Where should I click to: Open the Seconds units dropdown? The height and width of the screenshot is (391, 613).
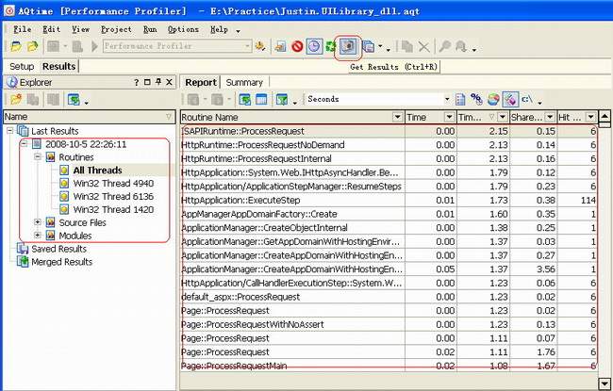pyautogui.click(x=447, y=99)
